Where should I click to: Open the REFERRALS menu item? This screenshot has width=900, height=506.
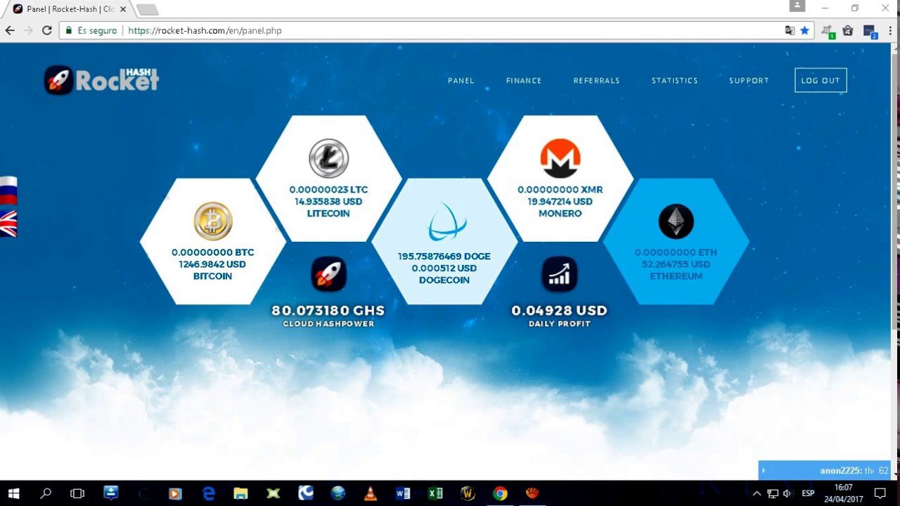click(x=596, y=81)
